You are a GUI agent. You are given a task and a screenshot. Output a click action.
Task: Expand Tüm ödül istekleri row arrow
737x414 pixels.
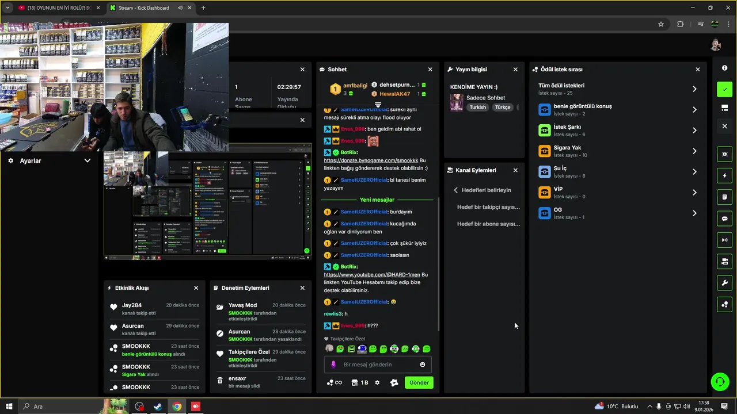(694, 89)
